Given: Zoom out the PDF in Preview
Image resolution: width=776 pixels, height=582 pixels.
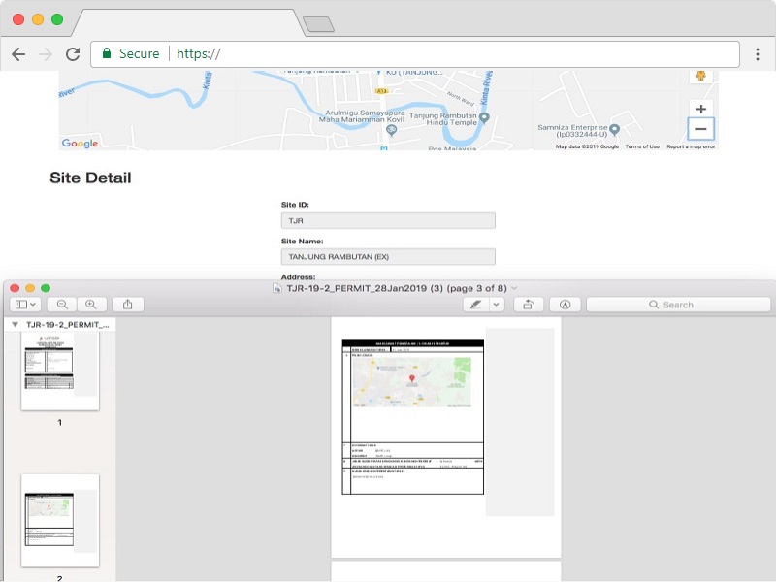Looking at the screenshot, I should 62,305.
